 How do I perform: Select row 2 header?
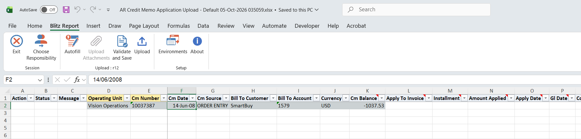tap(5, 105)
